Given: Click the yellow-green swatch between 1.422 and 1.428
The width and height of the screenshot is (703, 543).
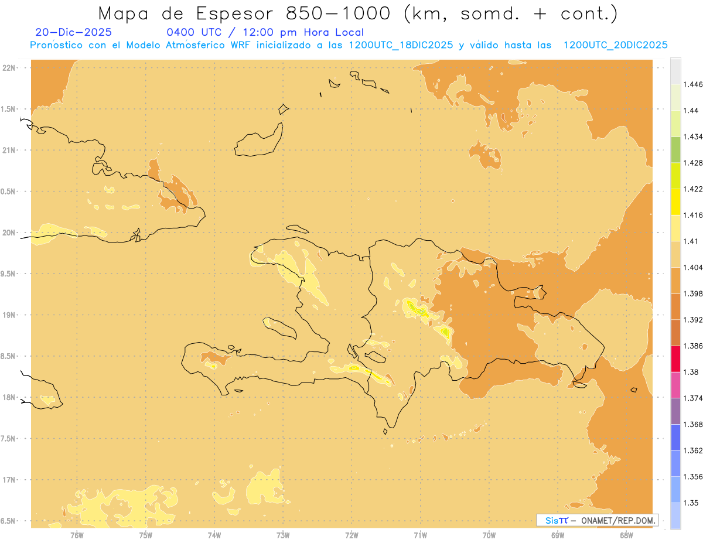Looking at the screenshot, I should coord(675,176).
